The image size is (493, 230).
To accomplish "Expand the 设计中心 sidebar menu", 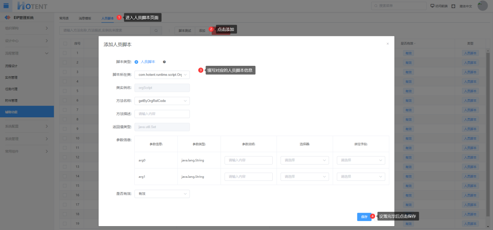I will point(27,41).
